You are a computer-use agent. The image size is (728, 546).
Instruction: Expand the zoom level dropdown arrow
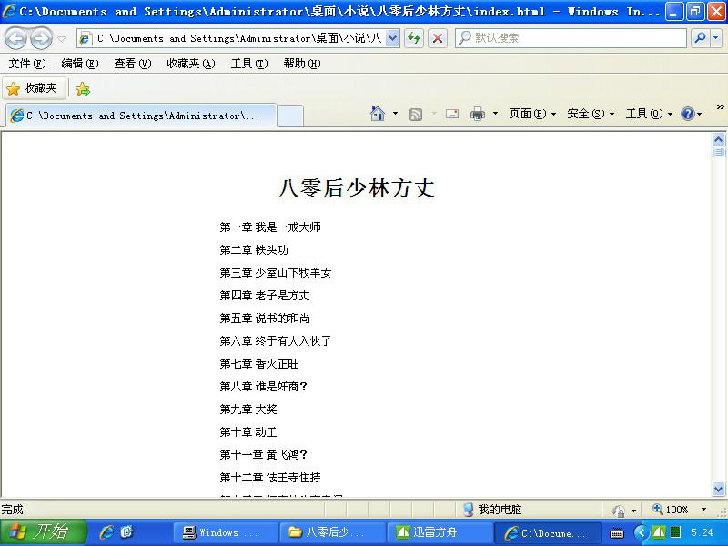click(x=703, y=510)
